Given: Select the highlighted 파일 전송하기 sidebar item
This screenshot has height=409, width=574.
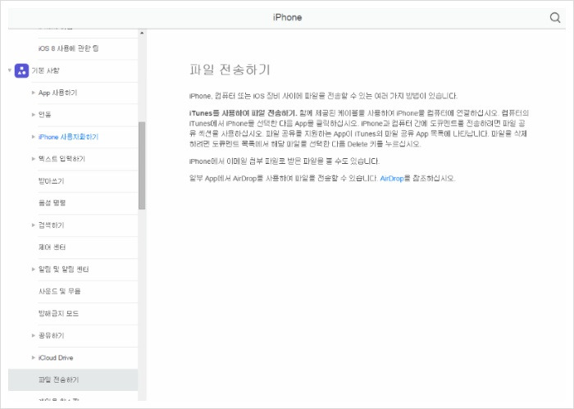Looking at the screenshot, I should point(73,379).
